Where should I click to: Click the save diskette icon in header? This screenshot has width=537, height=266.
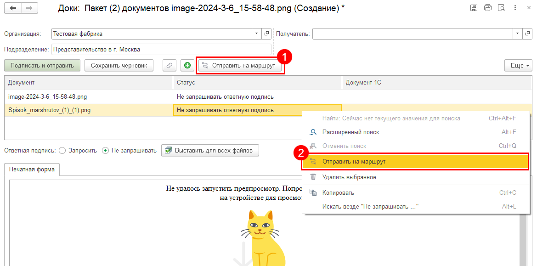pos(474,8)
